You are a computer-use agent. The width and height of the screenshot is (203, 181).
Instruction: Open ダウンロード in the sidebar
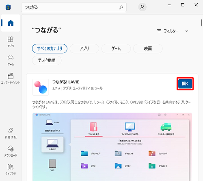coord(11,151)
